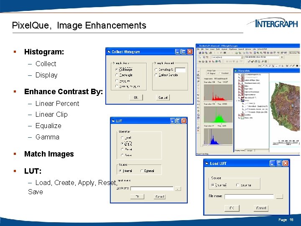
Task: Collapse the Rivers legend group
Action: click(236, 101)
